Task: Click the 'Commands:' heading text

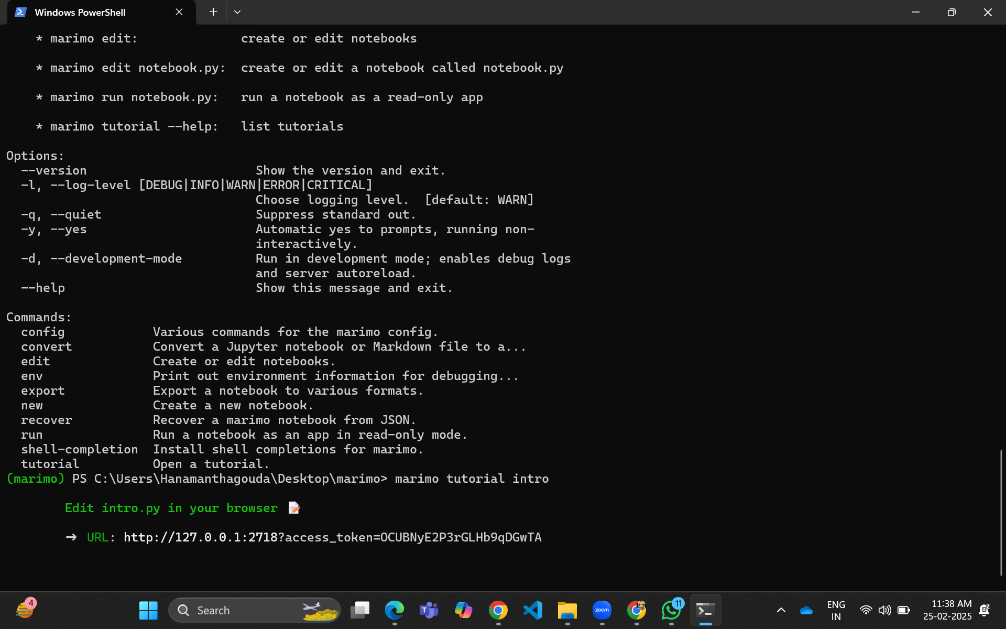Action: click(39, 317)
